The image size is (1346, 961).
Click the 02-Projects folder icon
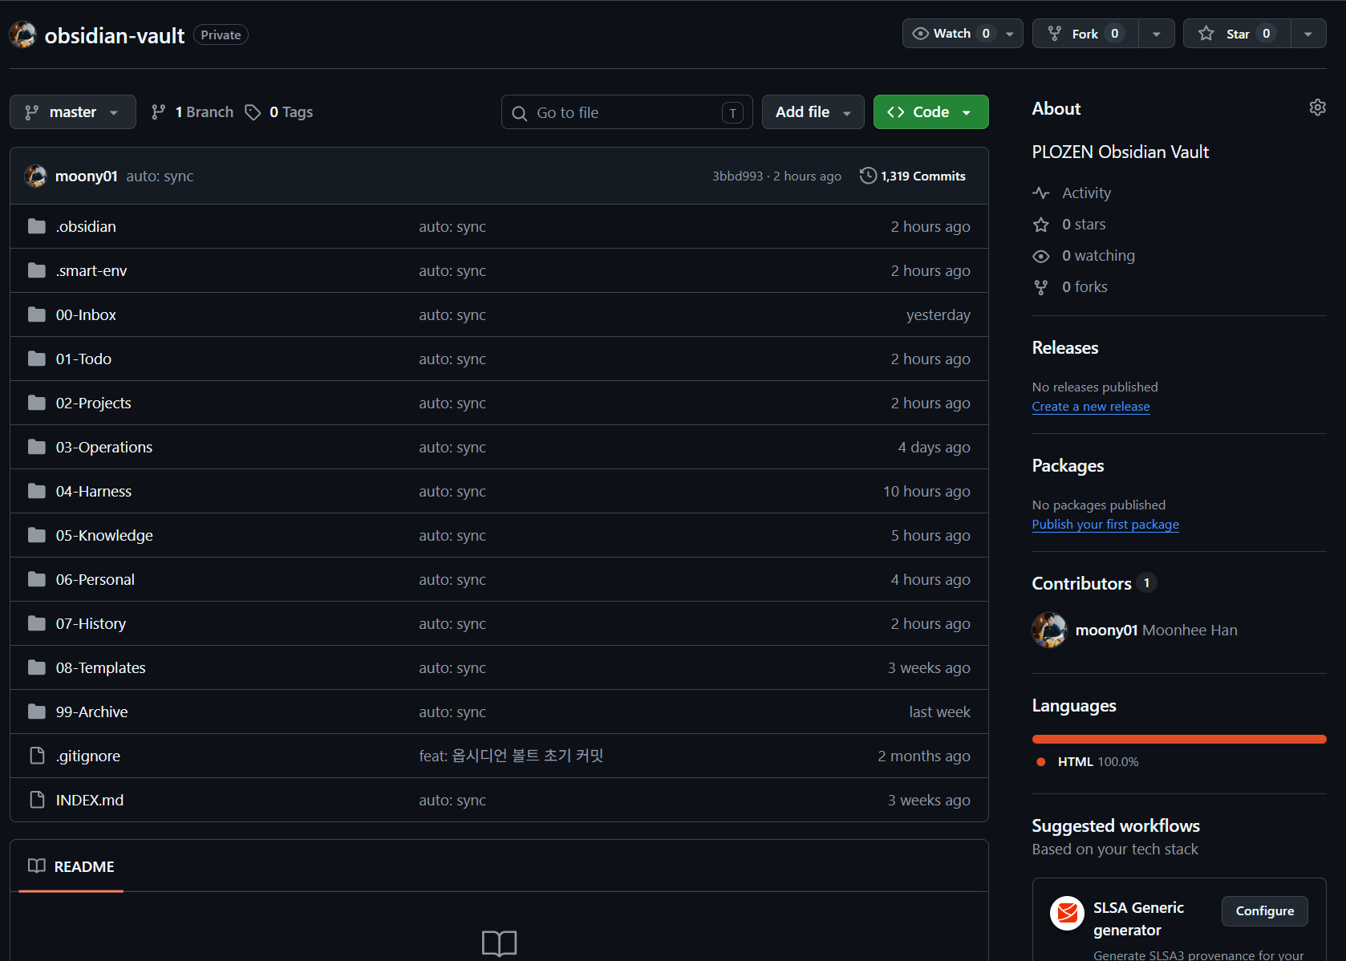click(36, 403)
